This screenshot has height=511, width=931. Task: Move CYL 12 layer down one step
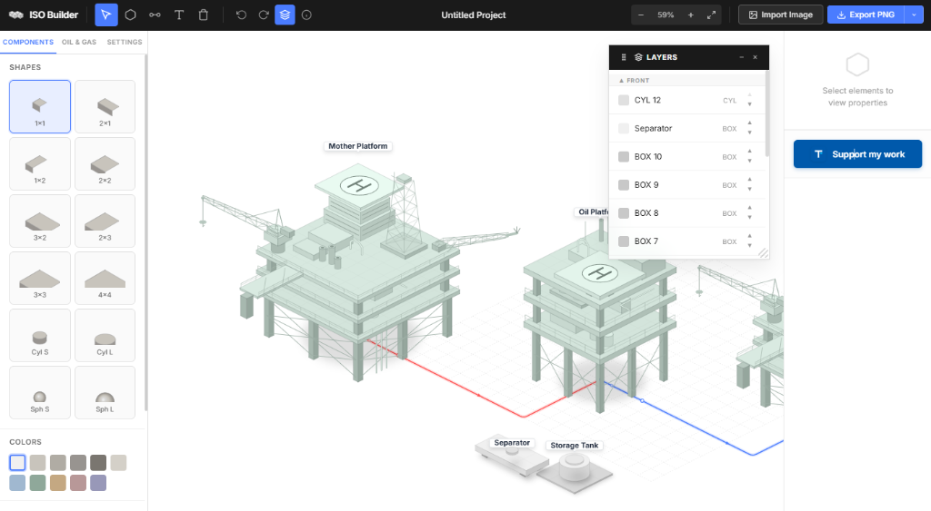(750, 104)
